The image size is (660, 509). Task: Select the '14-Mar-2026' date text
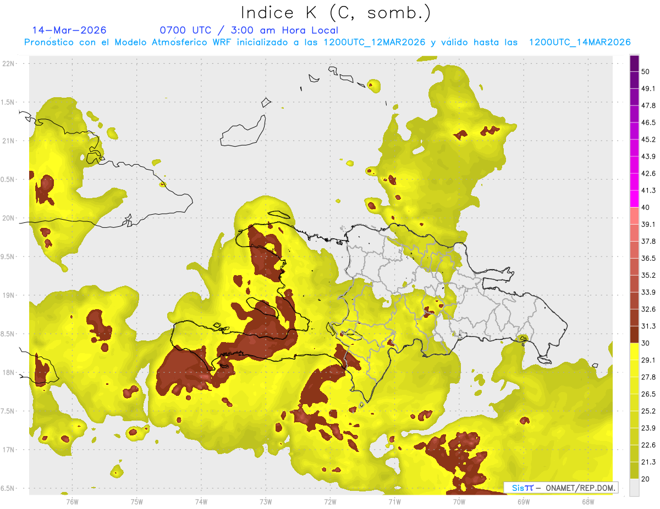tap(69, 30)
